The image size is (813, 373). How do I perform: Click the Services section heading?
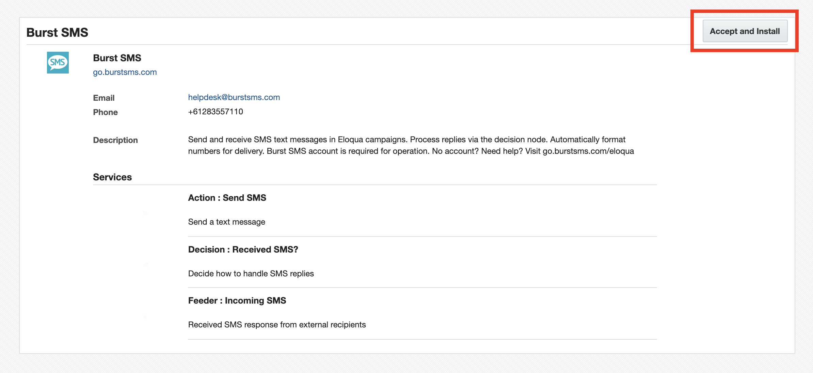click(x=112, y=177)
